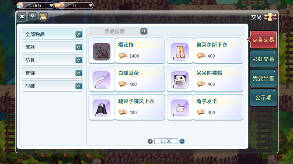Select the 呆呆熊猫帽 panda hat icon
Screen dimensions: 293x164
(180, 80)
